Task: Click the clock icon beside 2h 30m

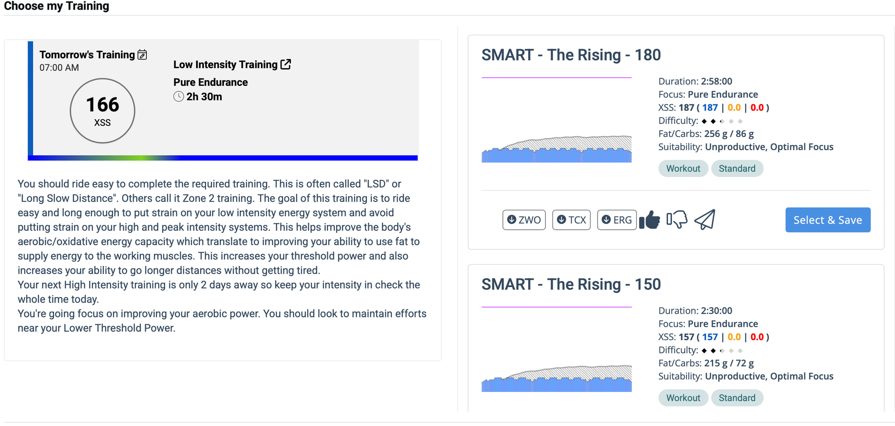Action: click(179, 97)
